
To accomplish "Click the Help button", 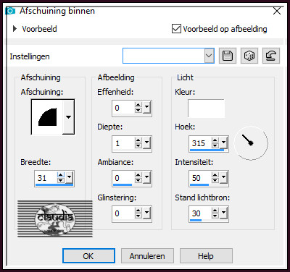I will pyautogui.click(x=206, y=255).
